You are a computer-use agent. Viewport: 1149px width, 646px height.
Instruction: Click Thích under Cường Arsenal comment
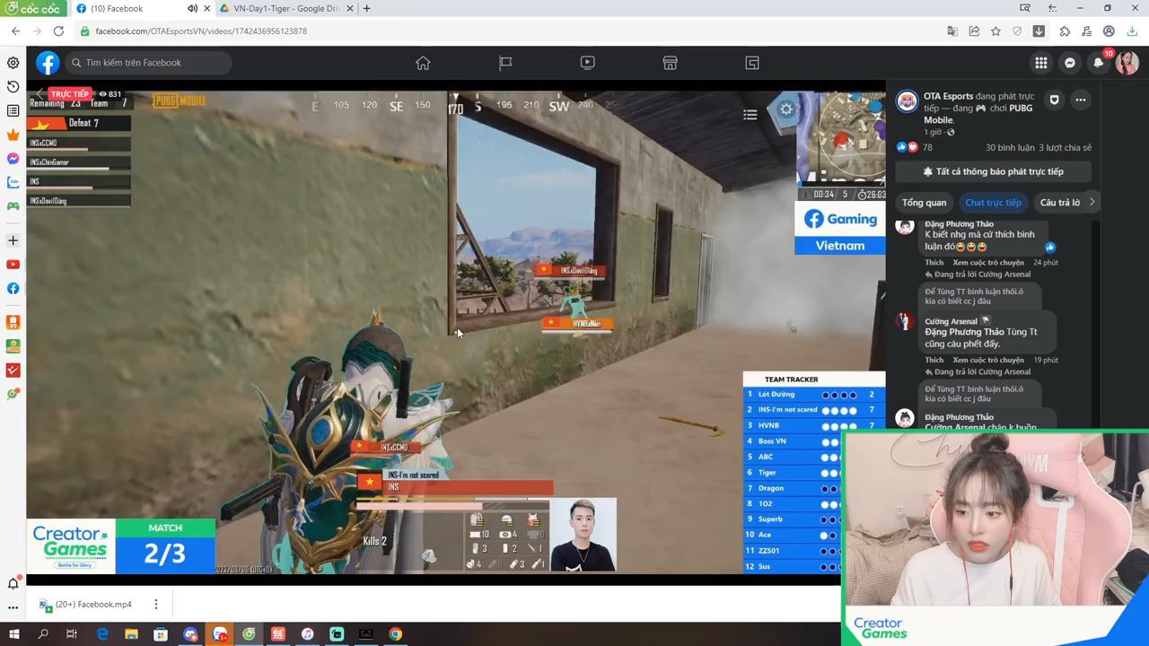pos(934,360)
